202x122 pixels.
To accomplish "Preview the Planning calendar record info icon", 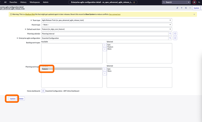I will 175,34.
